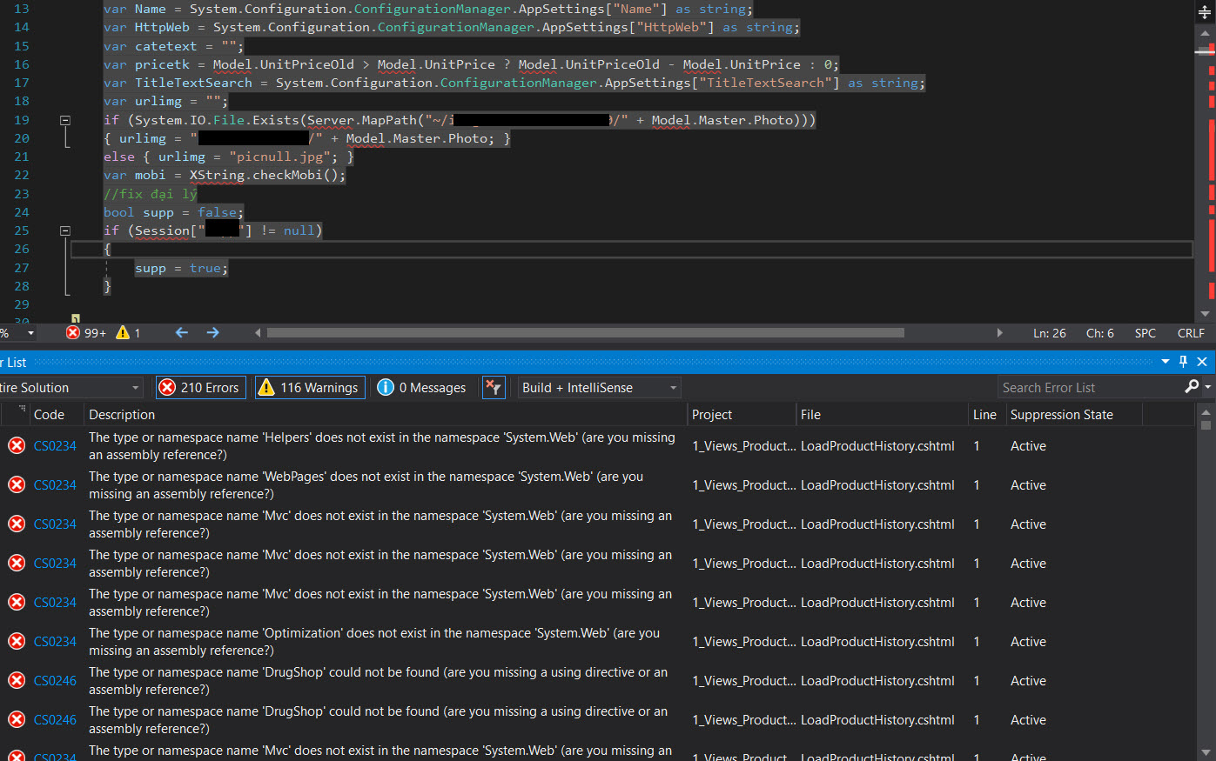
Task: Click Error List scrollbar down arrow
Action: click(x=1206, y=752)
